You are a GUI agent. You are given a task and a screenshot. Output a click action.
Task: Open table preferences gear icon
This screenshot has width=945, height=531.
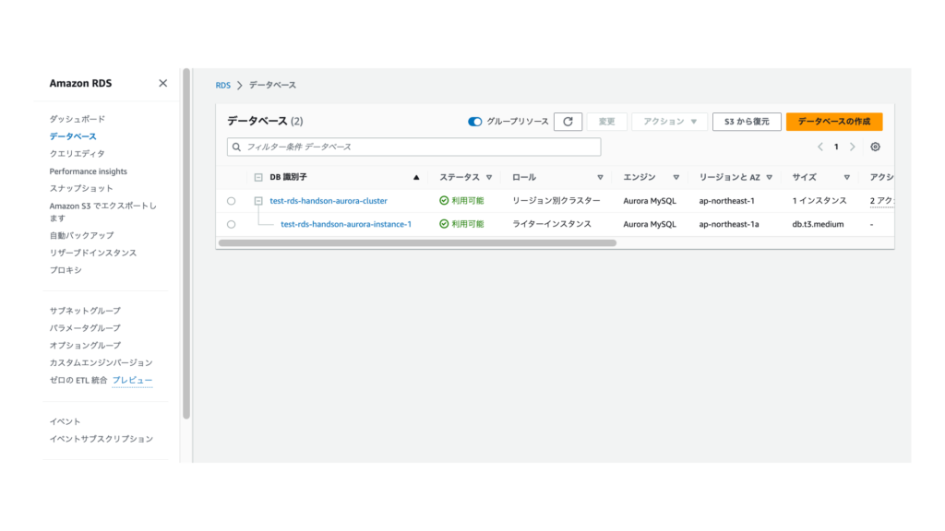(875, 147)
